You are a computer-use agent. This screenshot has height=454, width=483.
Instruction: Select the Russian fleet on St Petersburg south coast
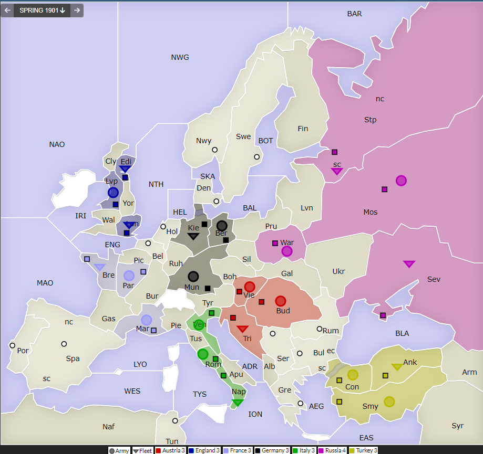[337, 171]
